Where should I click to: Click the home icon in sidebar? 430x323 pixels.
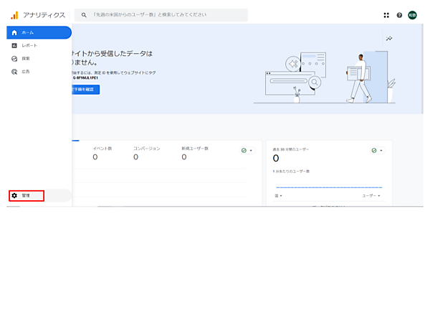point(14,32)
